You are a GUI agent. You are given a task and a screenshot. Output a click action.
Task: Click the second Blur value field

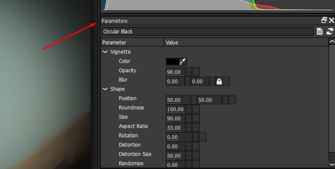point(200,81)
